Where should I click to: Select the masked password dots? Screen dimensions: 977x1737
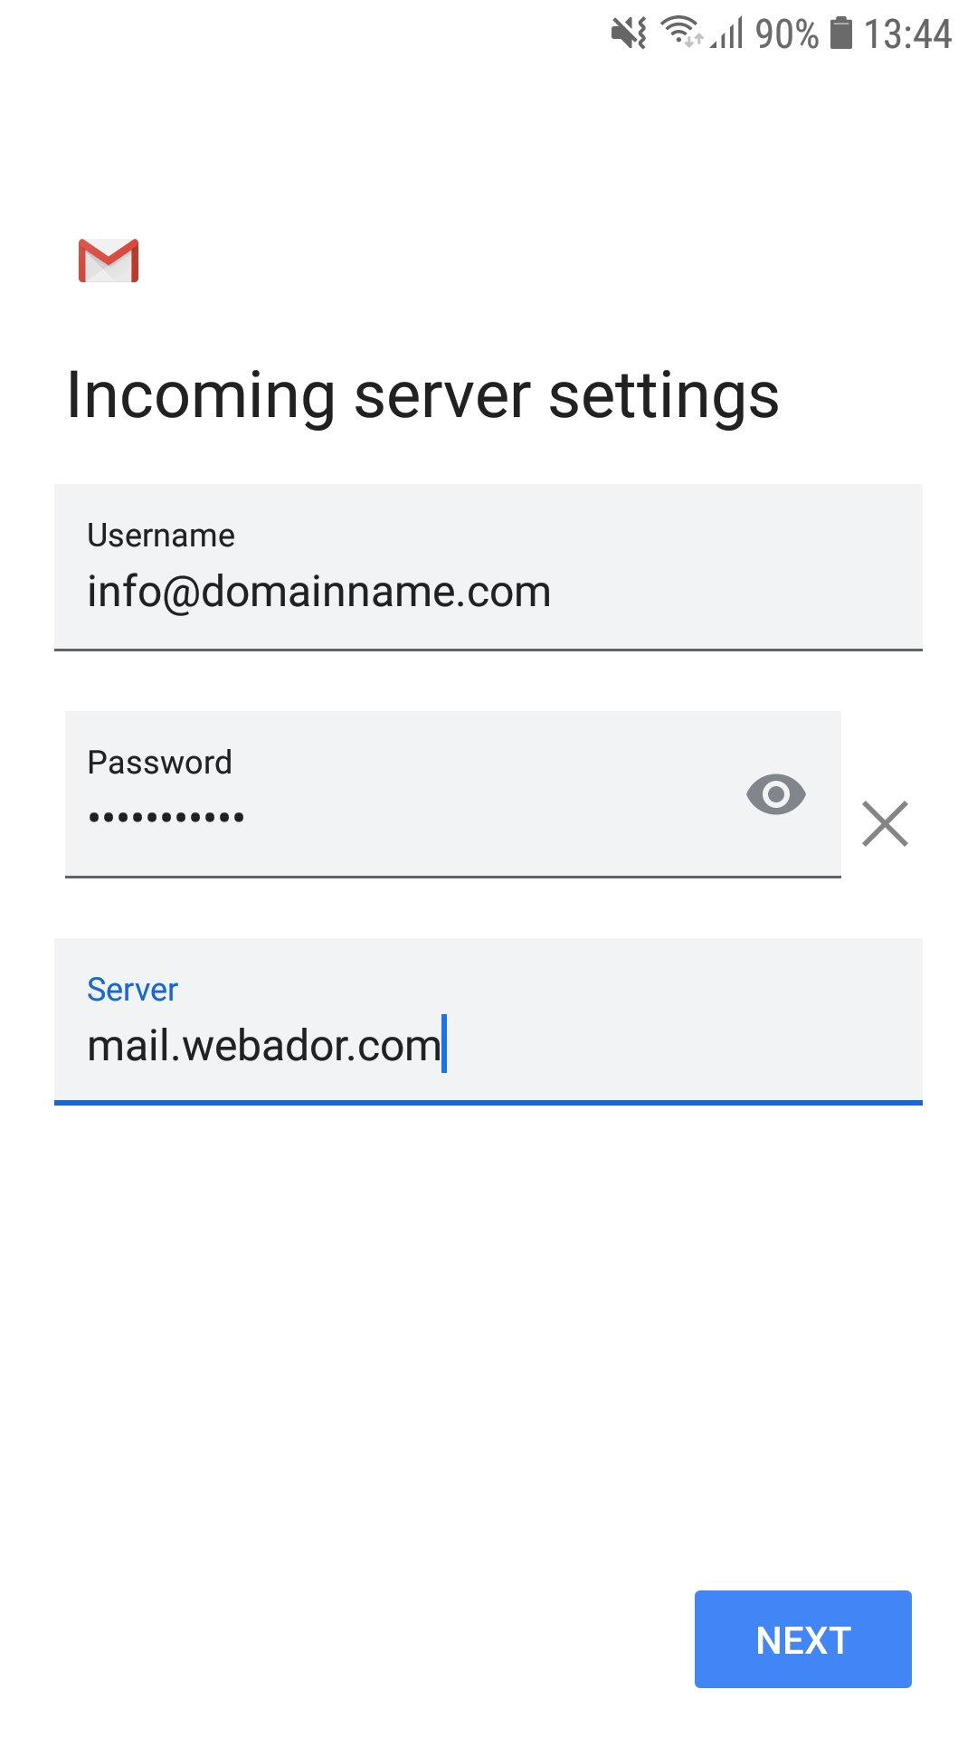click(166, 817)
